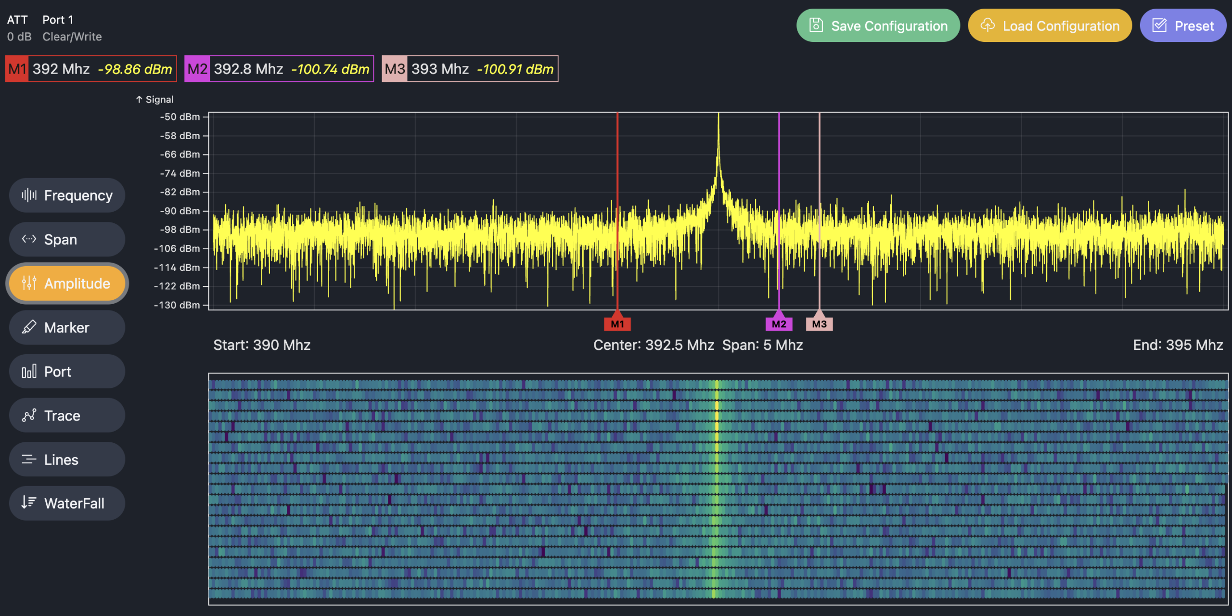Click the magenta M2 color label
This screenshot has height=616, width=1232.
point(197,69)
